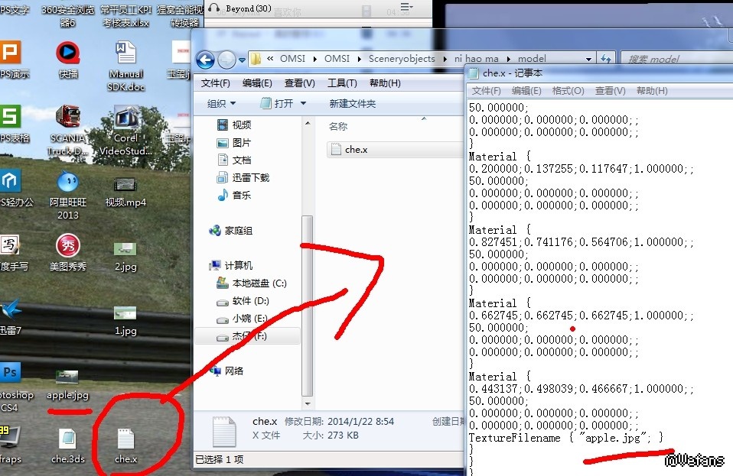Click the 搜索 model search box

coord(676,59)
